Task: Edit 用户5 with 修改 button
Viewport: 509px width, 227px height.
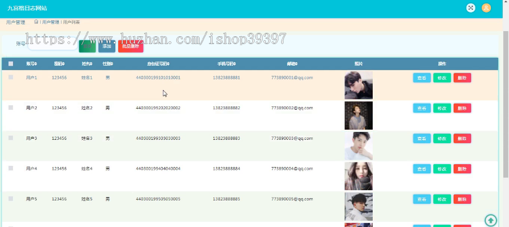Action: (442, 199)
